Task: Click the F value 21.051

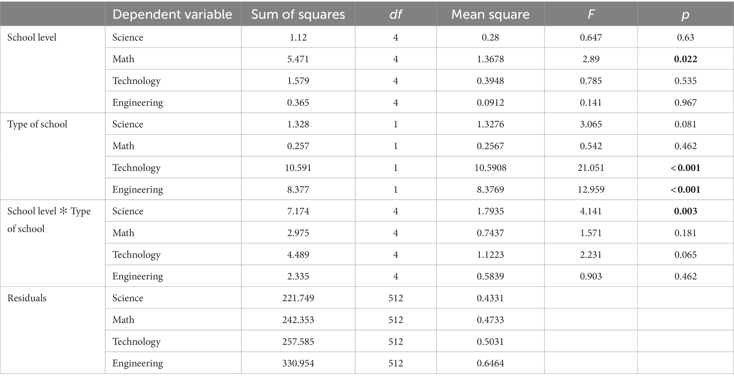Action: pos(591,168)
